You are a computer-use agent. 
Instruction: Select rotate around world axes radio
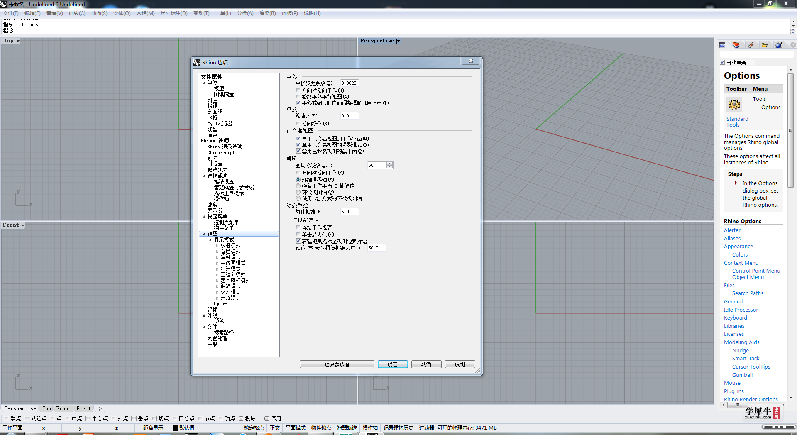pos(298,180)
